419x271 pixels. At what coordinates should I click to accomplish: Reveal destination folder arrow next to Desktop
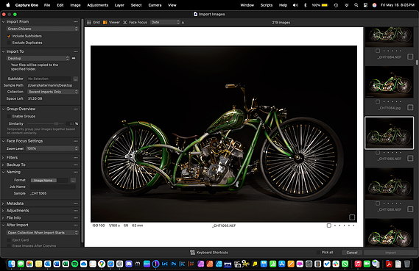[74, 58]
